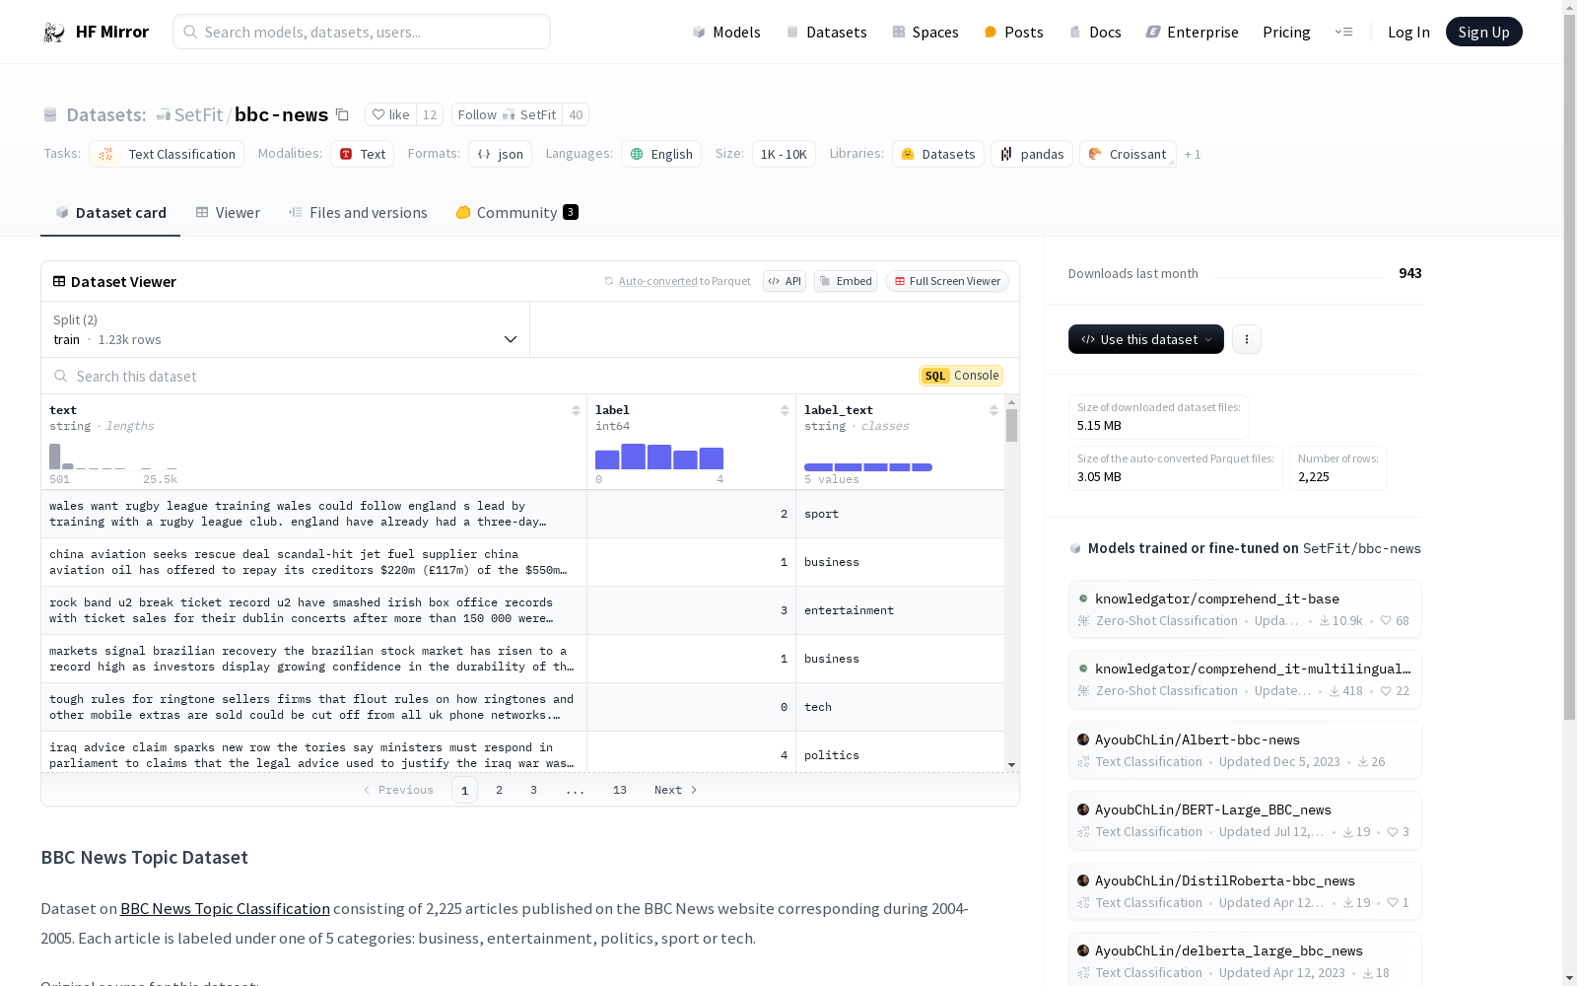Click the 1K - 10K size tag
This screenshot has height=986, width=1577.
pos(784,154)
